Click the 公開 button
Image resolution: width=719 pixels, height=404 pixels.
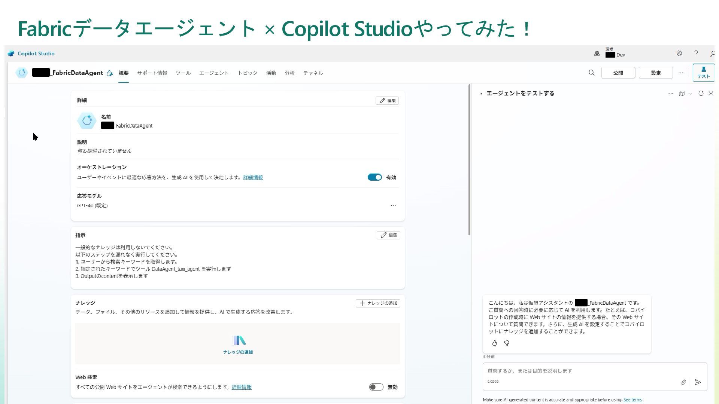618,73
